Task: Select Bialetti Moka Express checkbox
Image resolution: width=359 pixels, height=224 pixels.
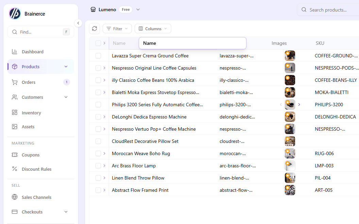Action: coord(98,92)
